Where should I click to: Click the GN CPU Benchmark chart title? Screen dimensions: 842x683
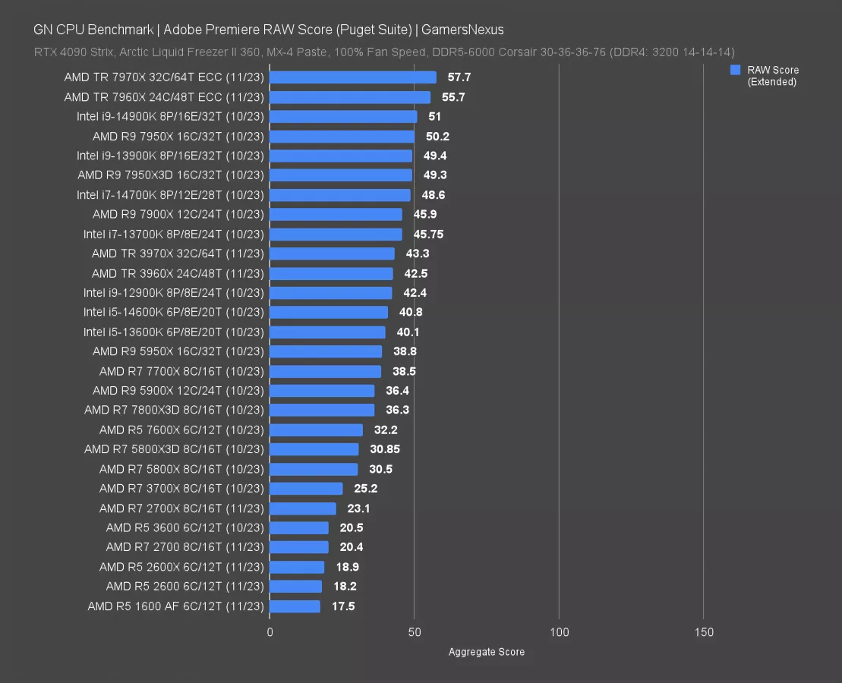click(x=268, y=30)
